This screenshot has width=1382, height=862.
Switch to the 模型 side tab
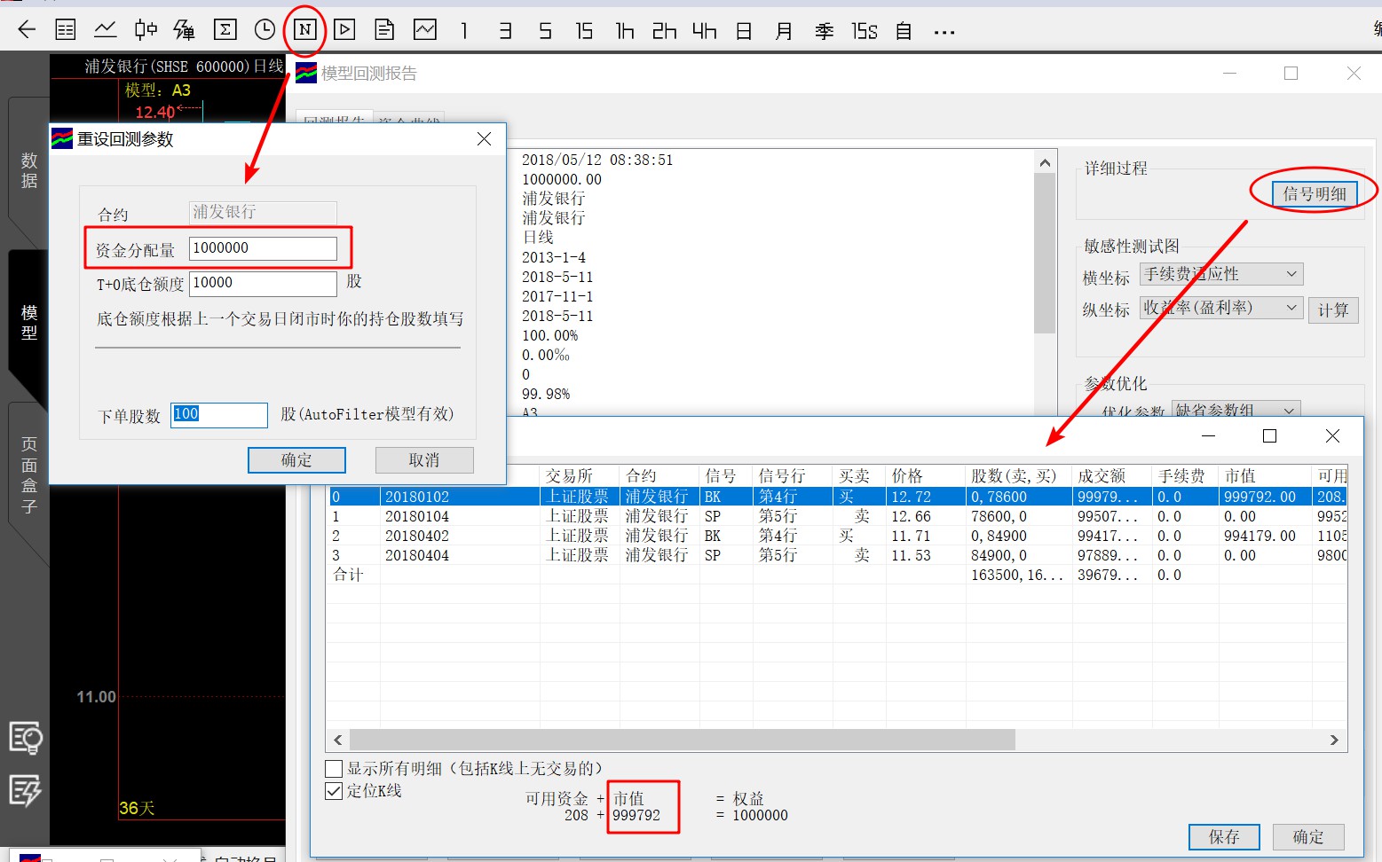pyautogui.click(x=29, y=322)
